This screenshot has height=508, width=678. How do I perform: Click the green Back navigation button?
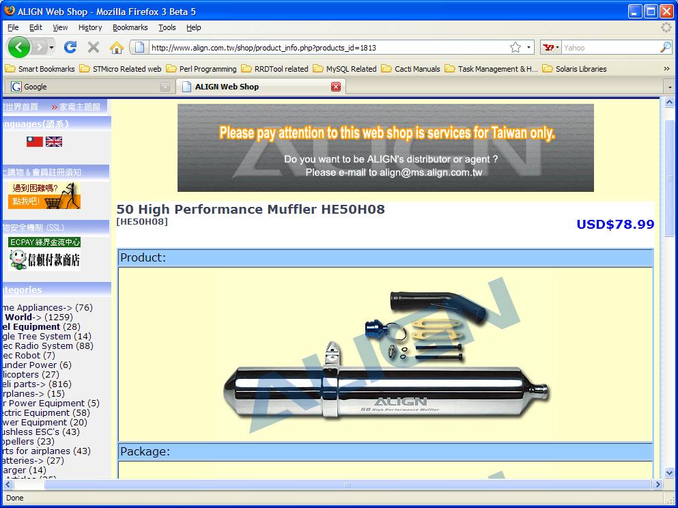click(18, 47)
